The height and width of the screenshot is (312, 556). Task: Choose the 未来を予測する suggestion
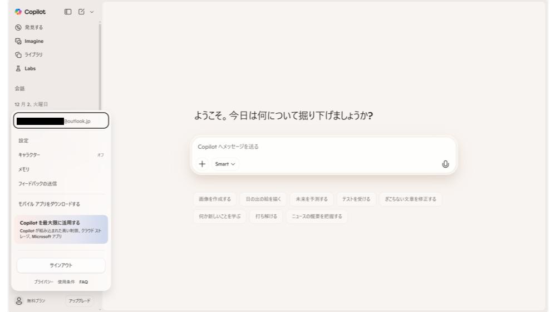312,199
